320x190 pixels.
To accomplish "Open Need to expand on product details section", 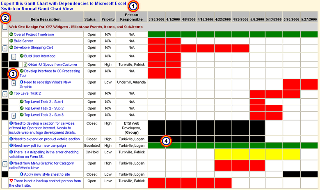I will (x=46, y=139).
